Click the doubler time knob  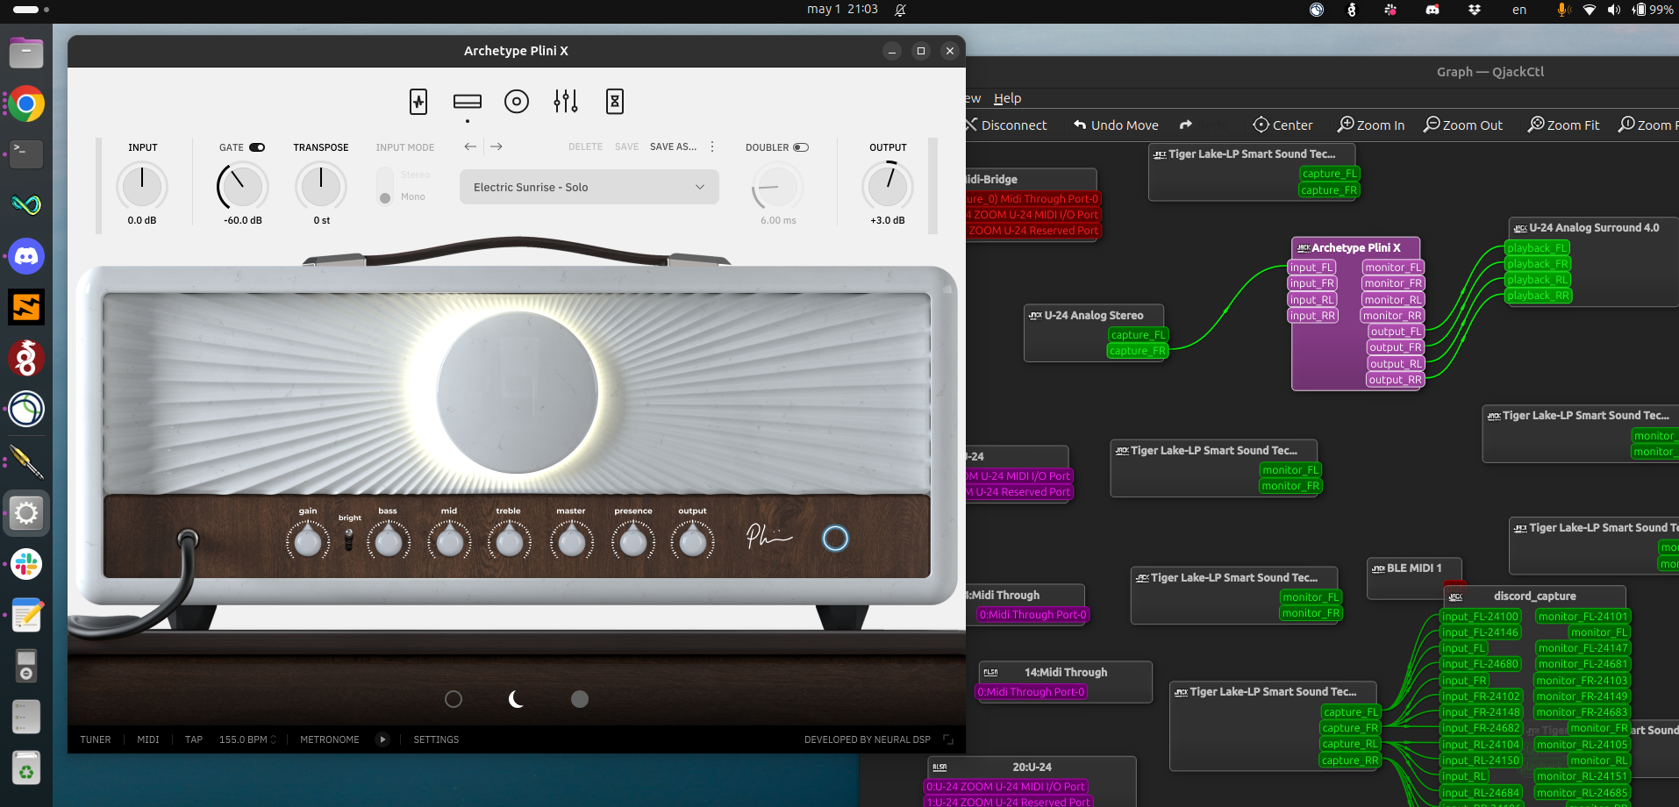777,186
